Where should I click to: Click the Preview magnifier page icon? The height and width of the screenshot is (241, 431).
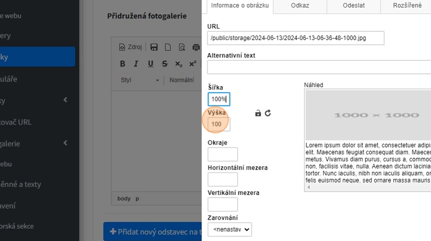182,47
